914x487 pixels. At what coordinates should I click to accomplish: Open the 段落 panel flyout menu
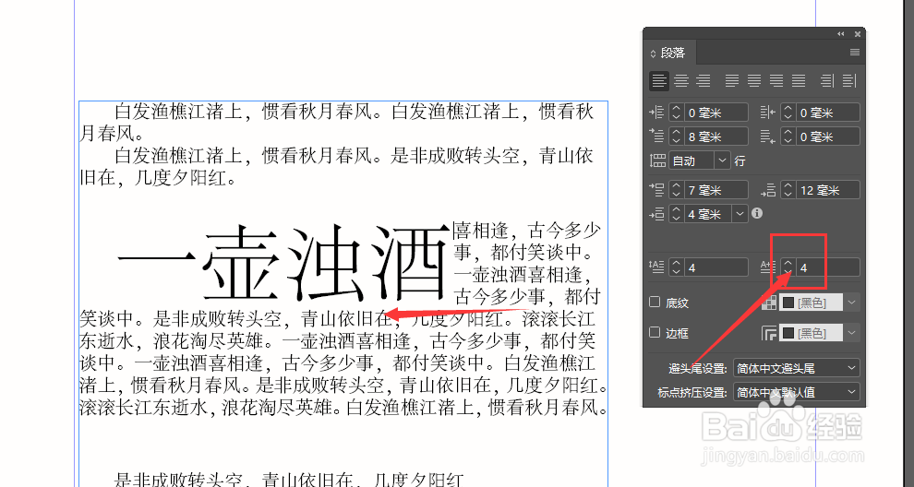click(x=855, y=53)
